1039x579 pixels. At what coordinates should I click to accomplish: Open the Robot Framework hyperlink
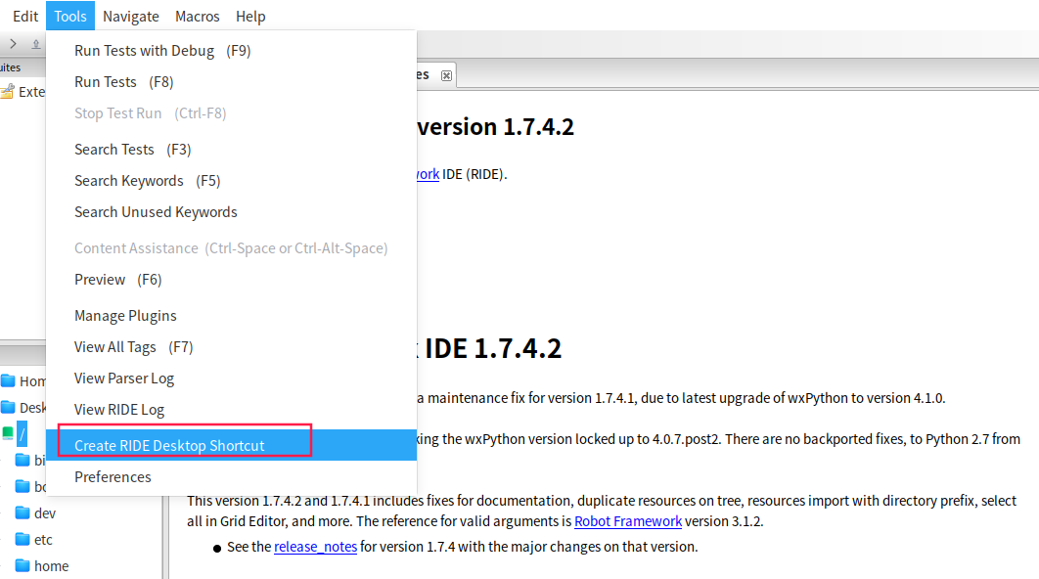[627, 521]
